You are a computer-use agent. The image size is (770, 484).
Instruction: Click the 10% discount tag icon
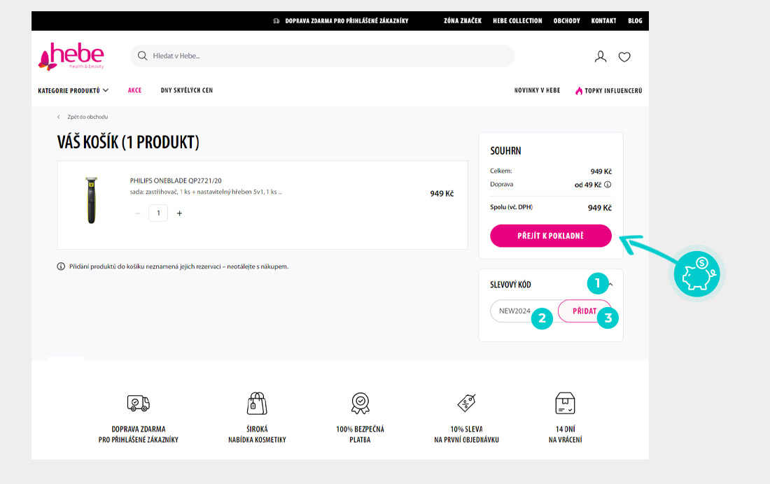point(466,403)
